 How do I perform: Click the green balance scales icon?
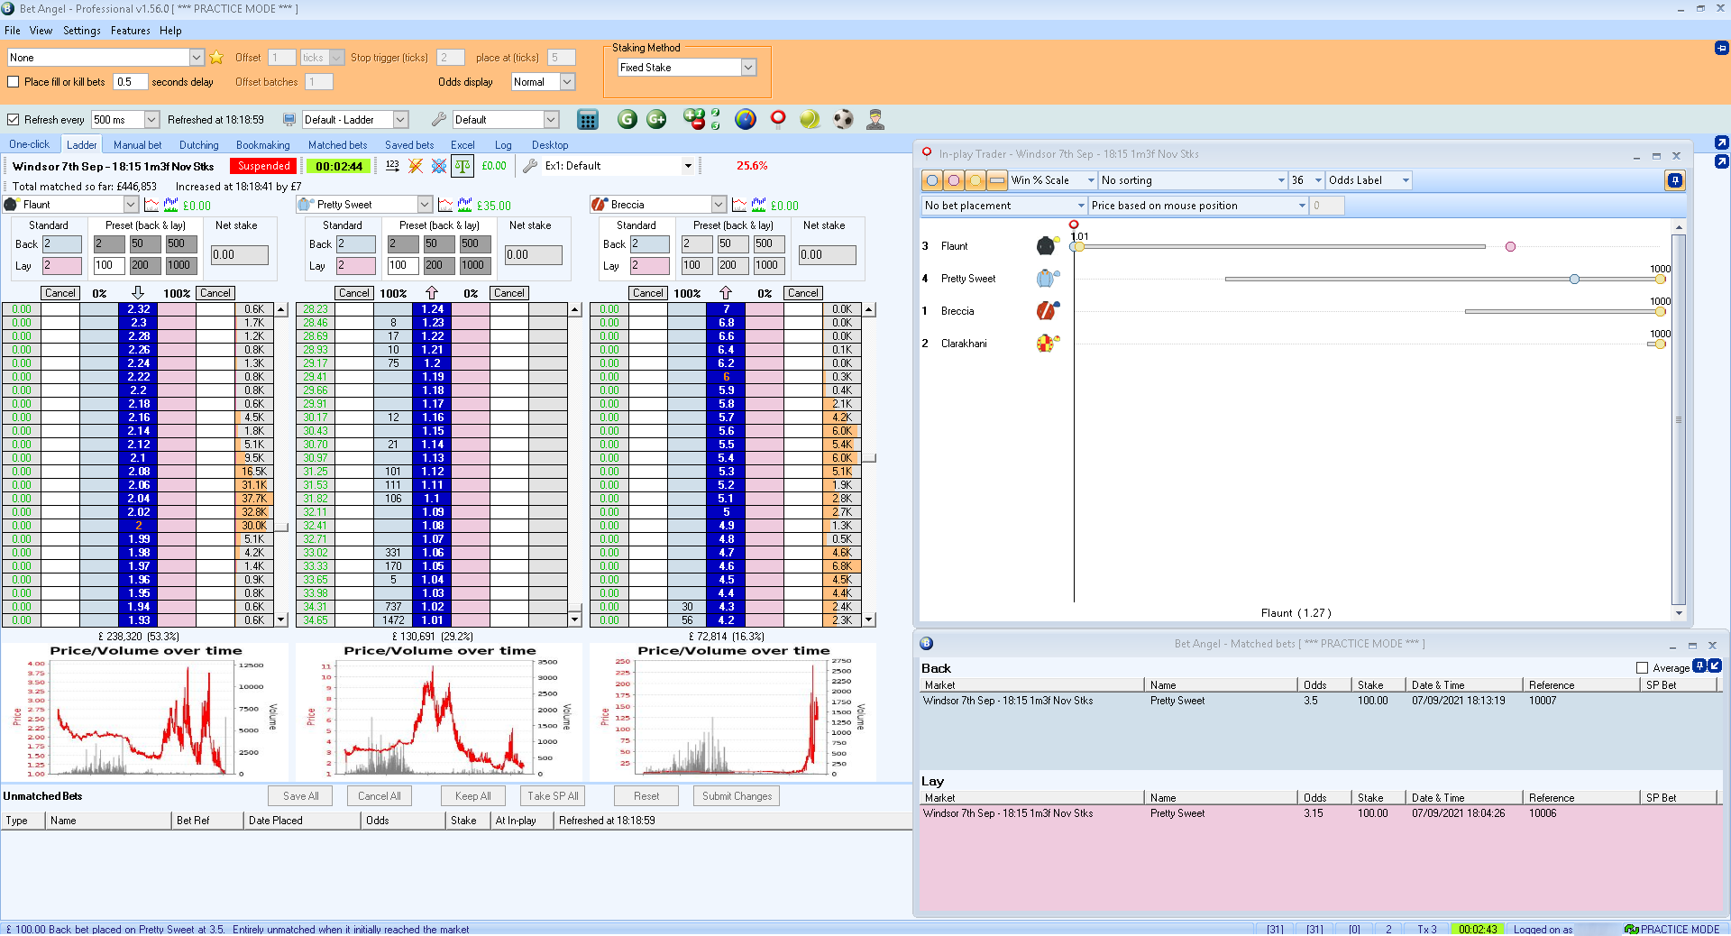point(463,166)
